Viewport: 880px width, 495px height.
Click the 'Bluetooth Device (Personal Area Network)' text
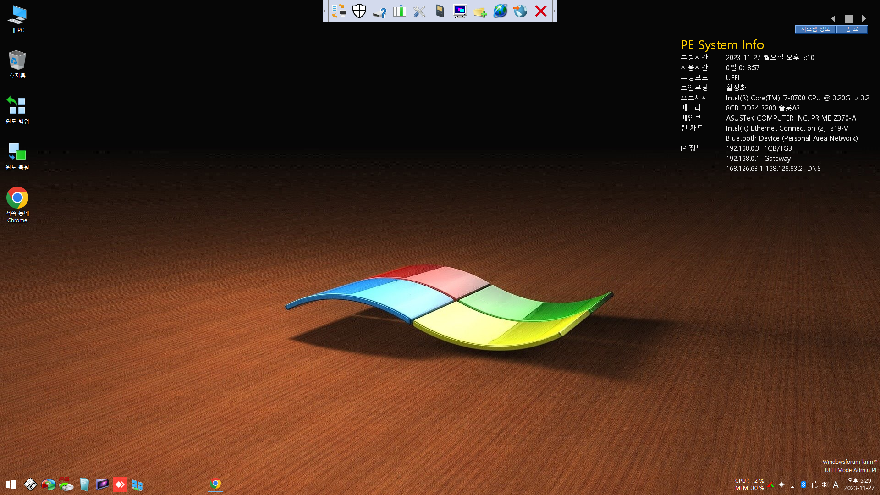click(x=792, y=138)
